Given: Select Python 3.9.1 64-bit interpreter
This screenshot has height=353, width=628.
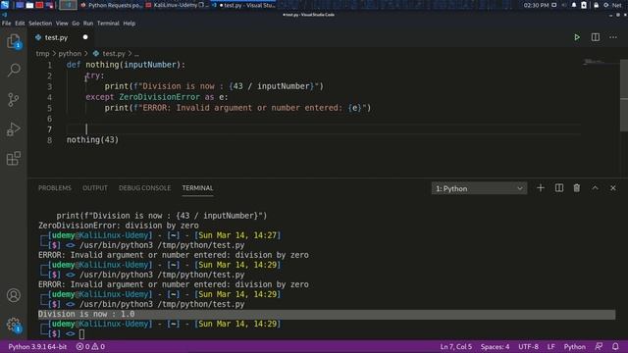Looking at the screenshot, I should tap(37, 346).
